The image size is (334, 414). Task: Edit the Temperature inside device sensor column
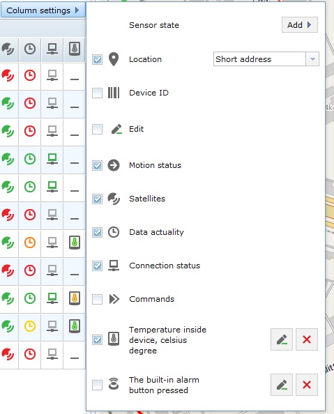coord(282,339)
